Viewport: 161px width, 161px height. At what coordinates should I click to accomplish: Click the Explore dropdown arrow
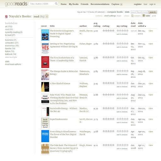(121, 4)
